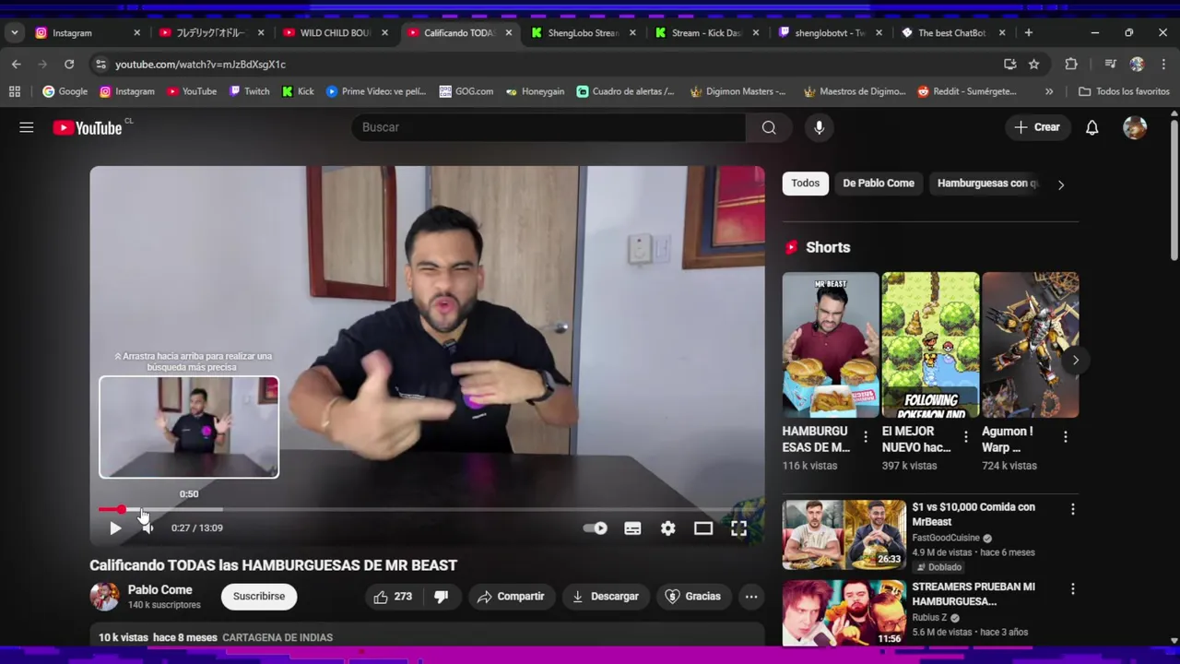Viewport: 1180px width, 664px height.
Task: Enter fullscreen mode
Action: [738, 528]
